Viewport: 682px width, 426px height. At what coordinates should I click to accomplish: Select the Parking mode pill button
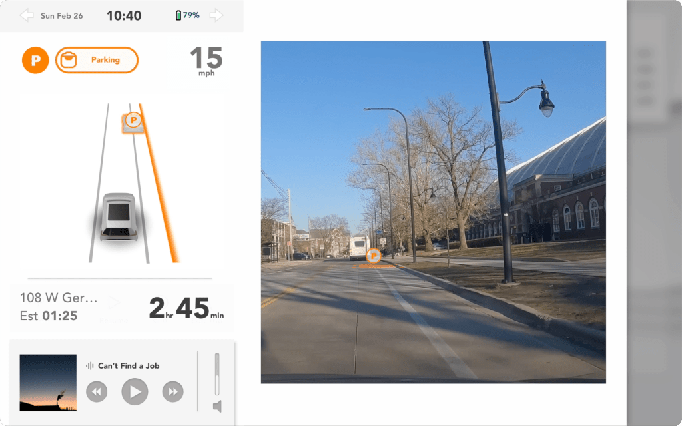[x=97, y=60]
